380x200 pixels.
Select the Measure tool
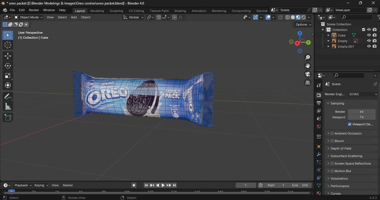(x=8, y=106)
